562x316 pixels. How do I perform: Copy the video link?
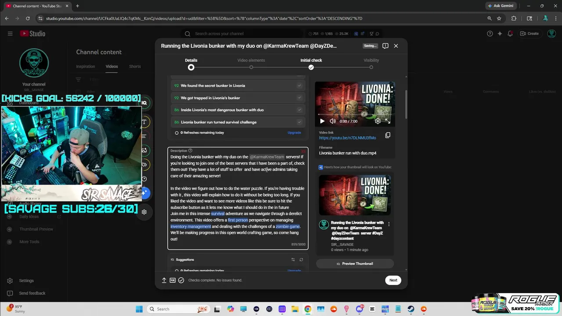388,135
